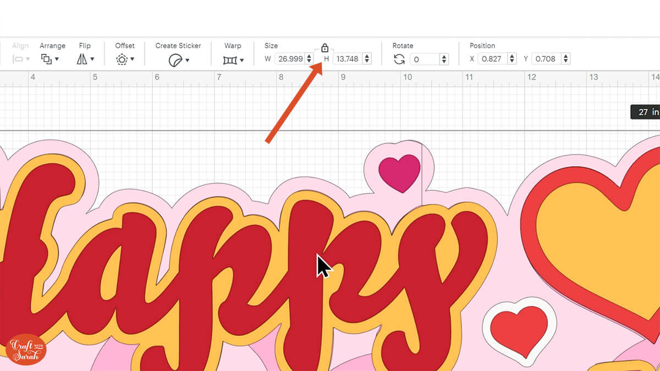Decrease width with the down stepper arrow
The width and height of the screenshot is (660, 371).
[309, 62]
